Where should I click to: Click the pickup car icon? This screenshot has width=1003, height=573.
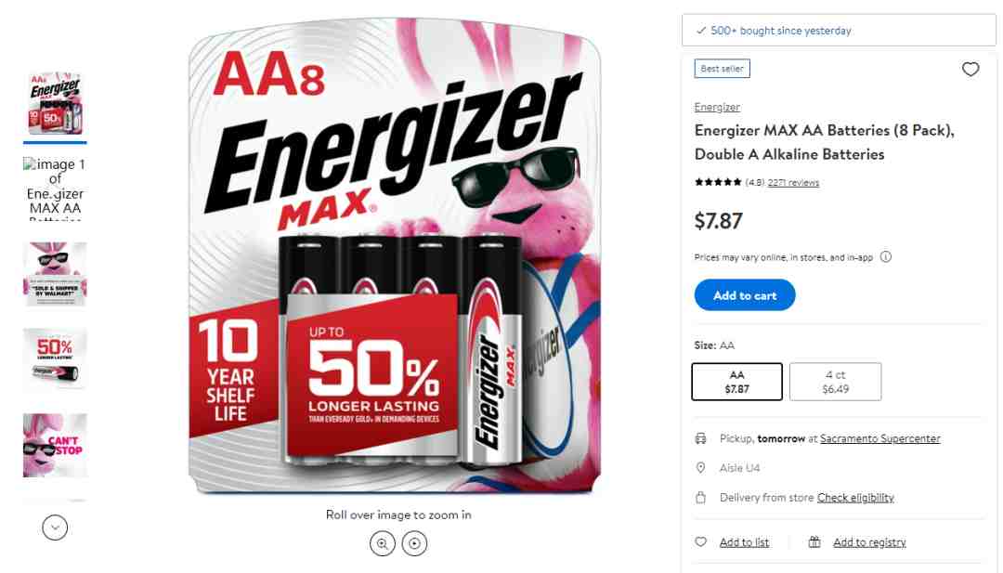tap(701, 438)
